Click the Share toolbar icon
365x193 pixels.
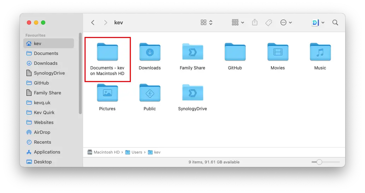pos(255,23)
